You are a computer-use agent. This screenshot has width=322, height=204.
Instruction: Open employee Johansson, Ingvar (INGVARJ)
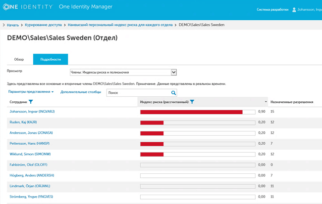tap(32, 112)
